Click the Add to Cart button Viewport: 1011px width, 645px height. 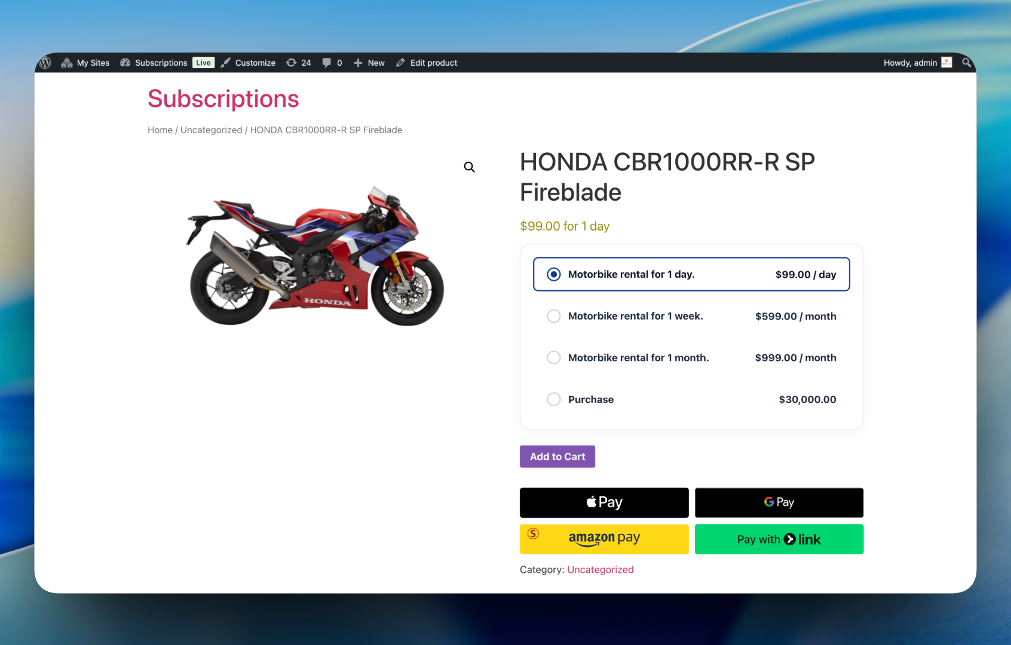557,456
